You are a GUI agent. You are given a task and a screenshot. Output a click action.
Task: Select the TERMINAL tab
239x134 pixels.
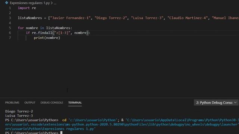(x=75, y=103)
